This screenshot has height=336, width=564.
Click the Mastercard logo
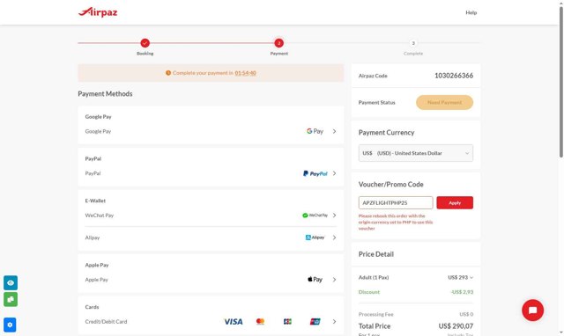coord(260,322)
